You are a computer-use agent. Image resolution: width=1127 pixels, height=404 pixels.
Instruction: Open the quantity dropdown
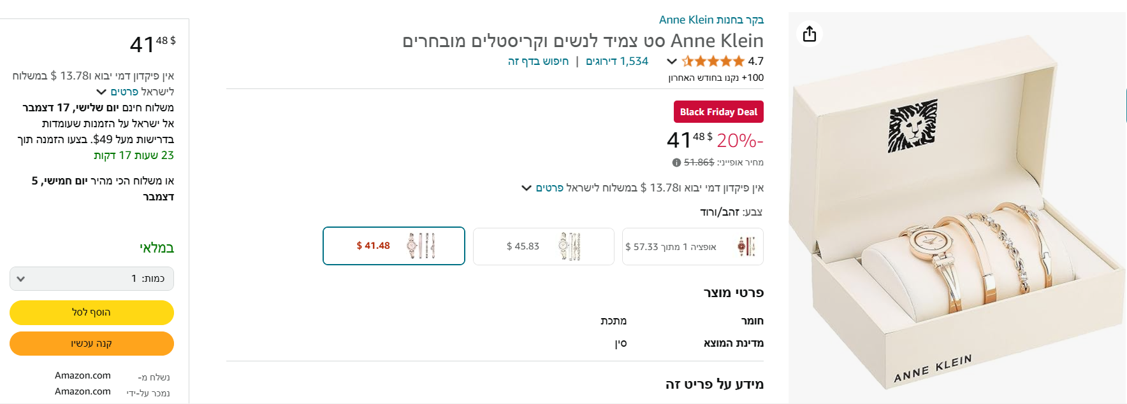pyautogui.click(x=92, y=279)
